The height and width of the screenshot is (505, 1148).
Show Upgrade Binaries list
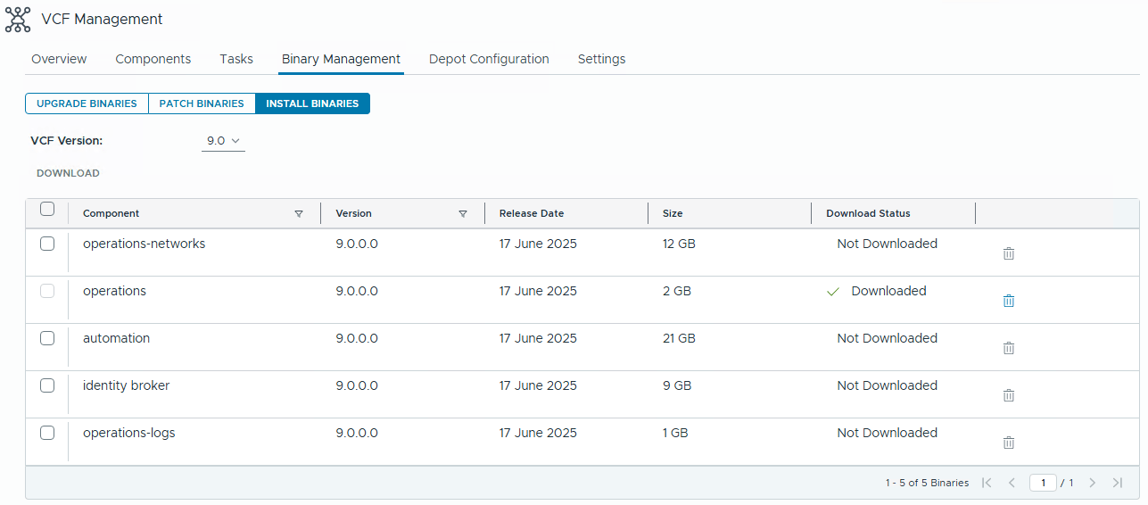pyautogui.click(x=87, y=103)
